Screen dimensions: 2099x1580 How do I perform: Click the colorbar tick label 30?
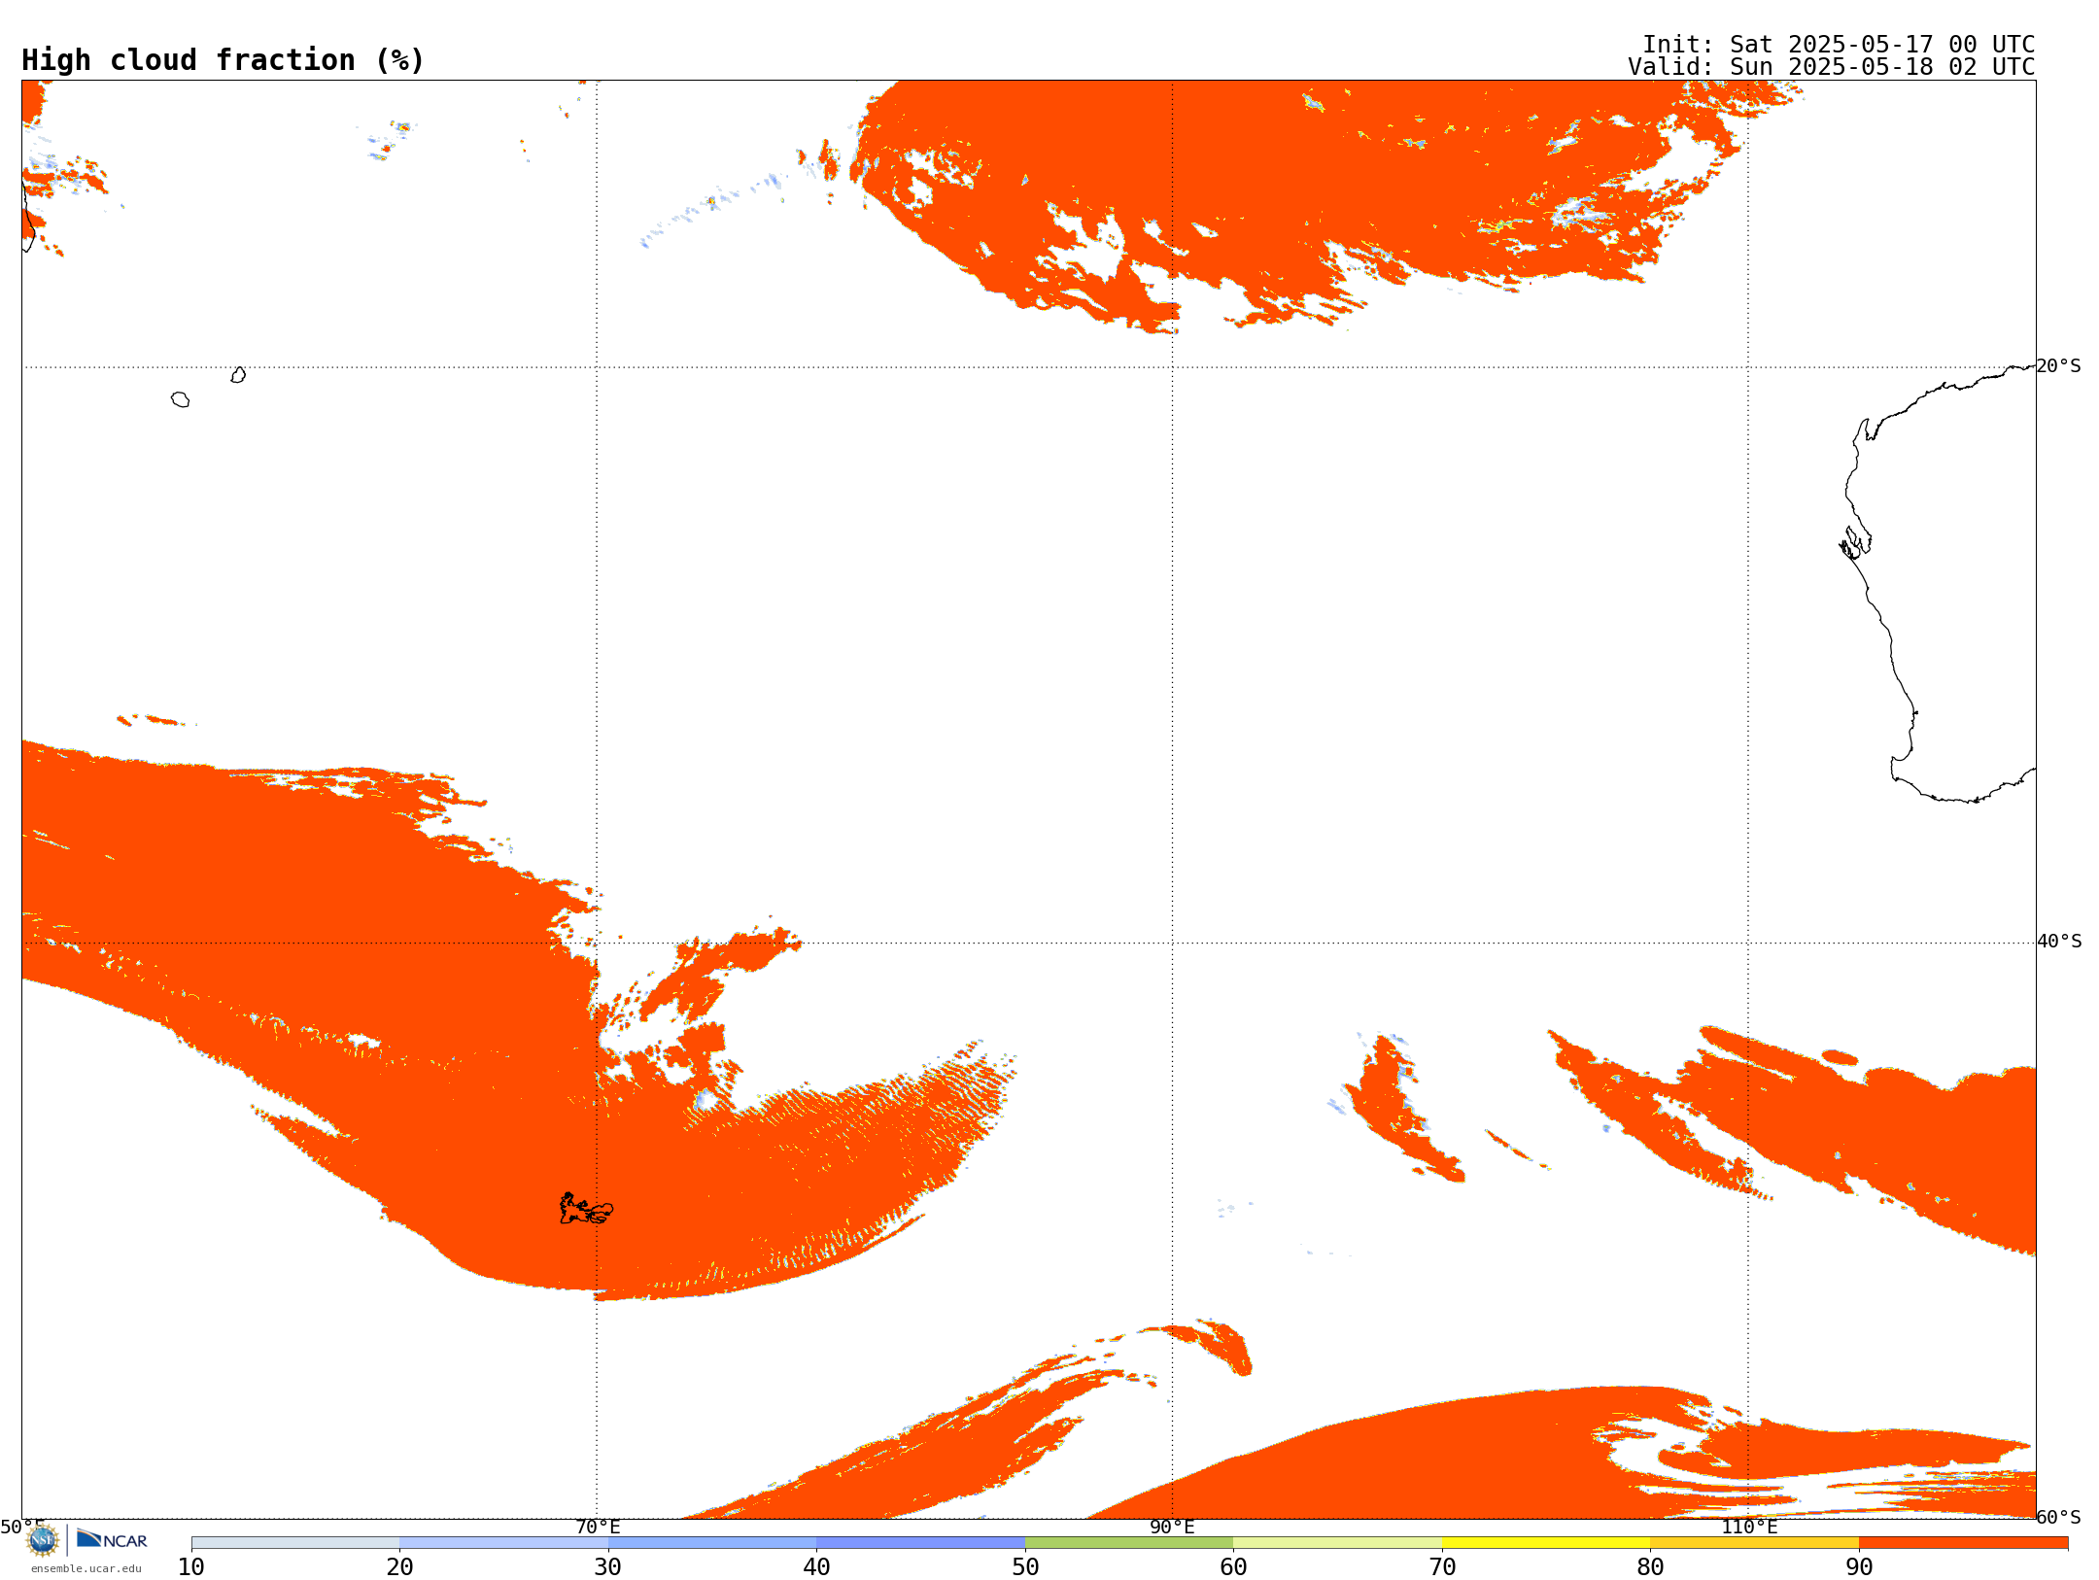608,1567
